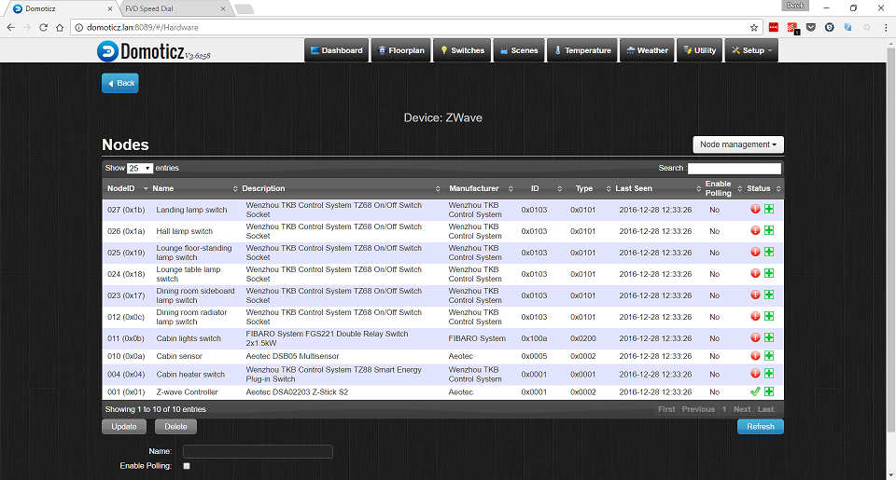This screenshot has width=896, height=480.
Task: Open the Floorplan tab
Action: click(x=400, y=50)
